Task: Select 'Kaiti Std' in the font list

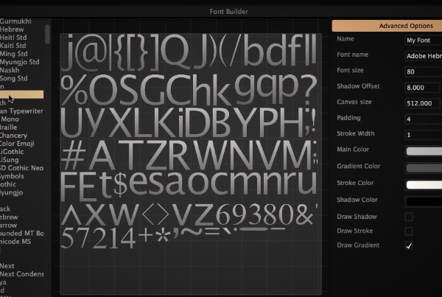Action: [x=13, y=46]
